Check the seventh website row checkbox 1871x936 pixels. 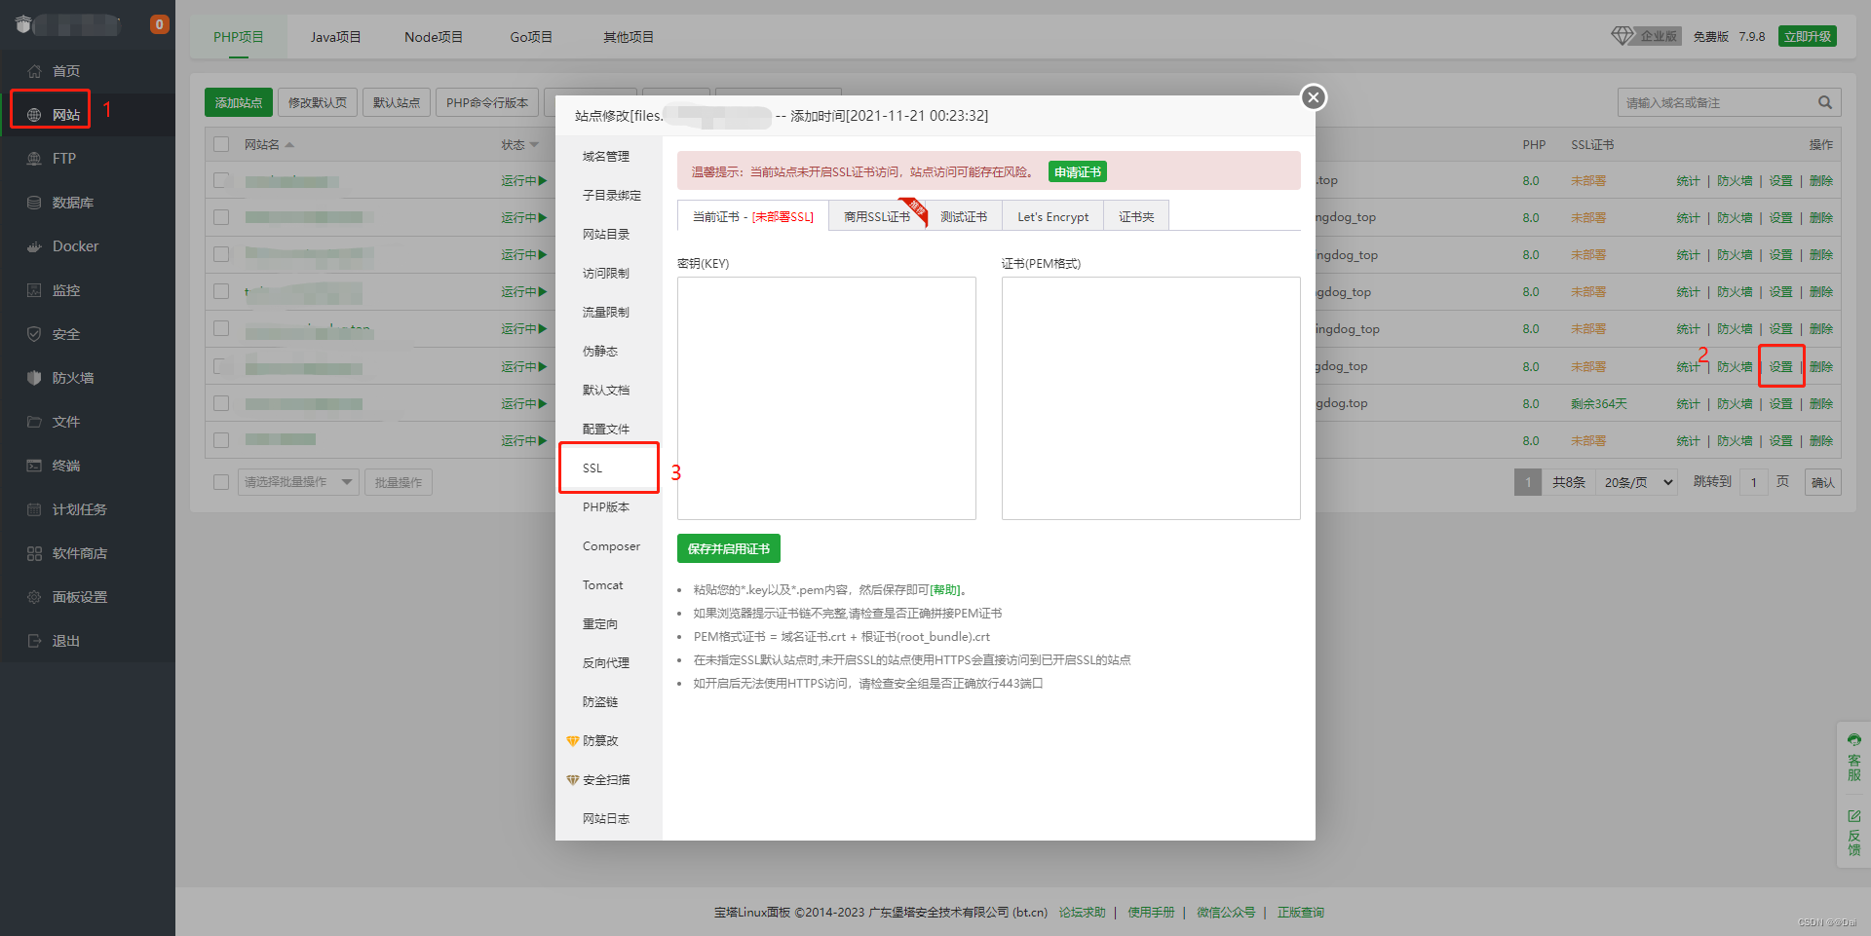221,403
